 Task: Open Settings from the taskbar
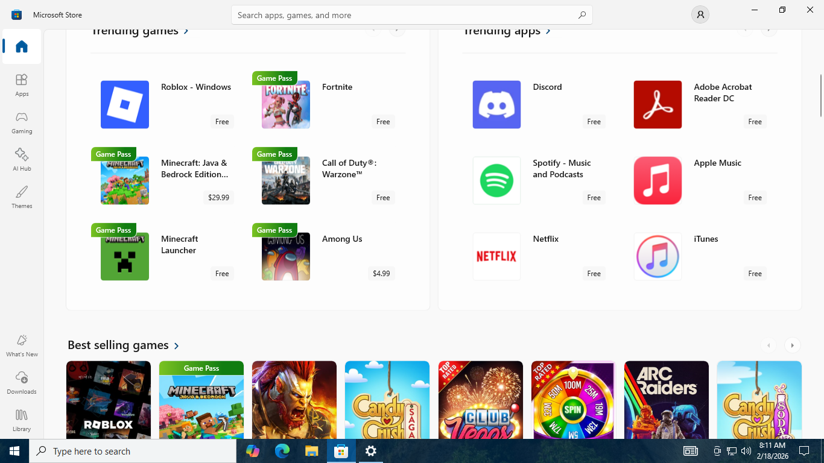[371, 451]
